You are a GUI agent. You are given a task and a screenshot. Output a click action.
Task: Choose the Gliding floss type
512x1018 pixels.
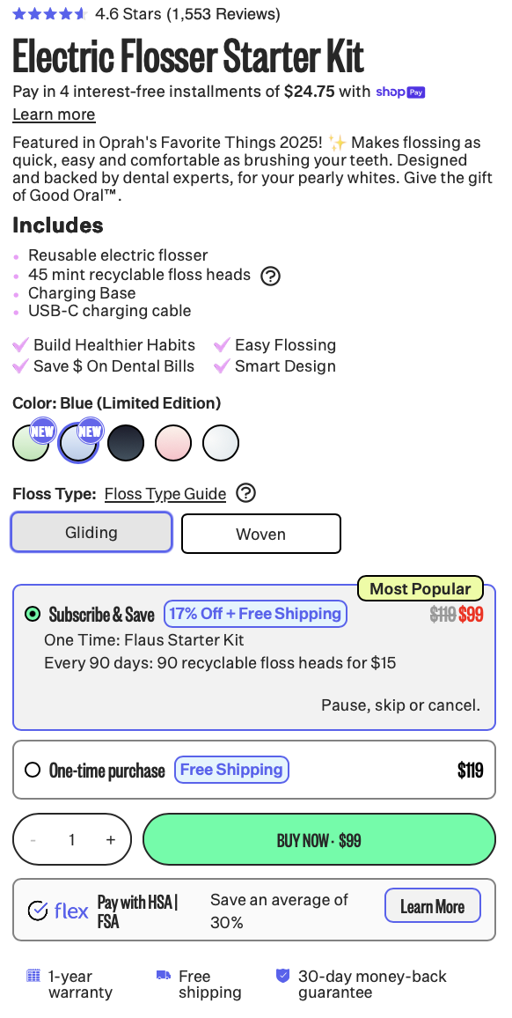click(91, 533)
